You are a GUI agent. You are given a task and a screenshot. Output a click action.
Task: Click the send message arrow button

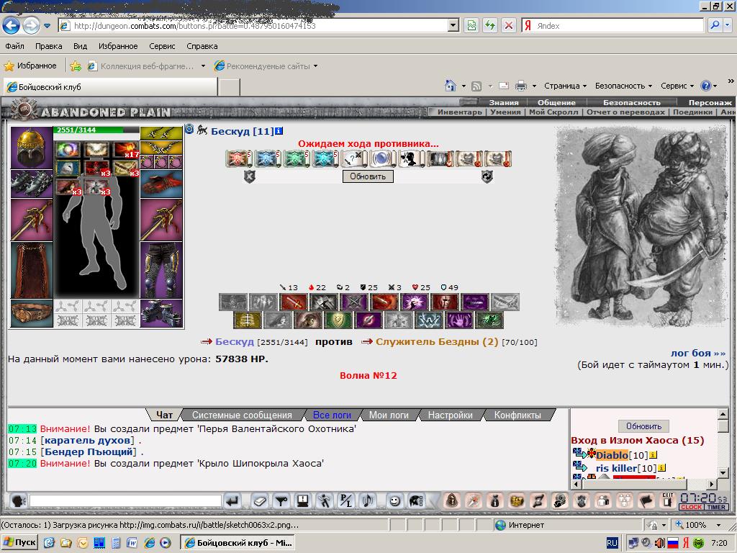tap(232, 501)
